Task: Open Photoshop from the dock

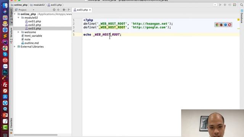Action: point(5,72)
